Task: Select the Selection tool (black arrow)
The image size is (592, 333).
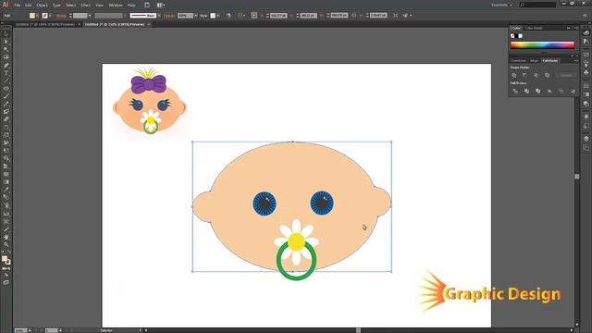Action: click(6, 34)
